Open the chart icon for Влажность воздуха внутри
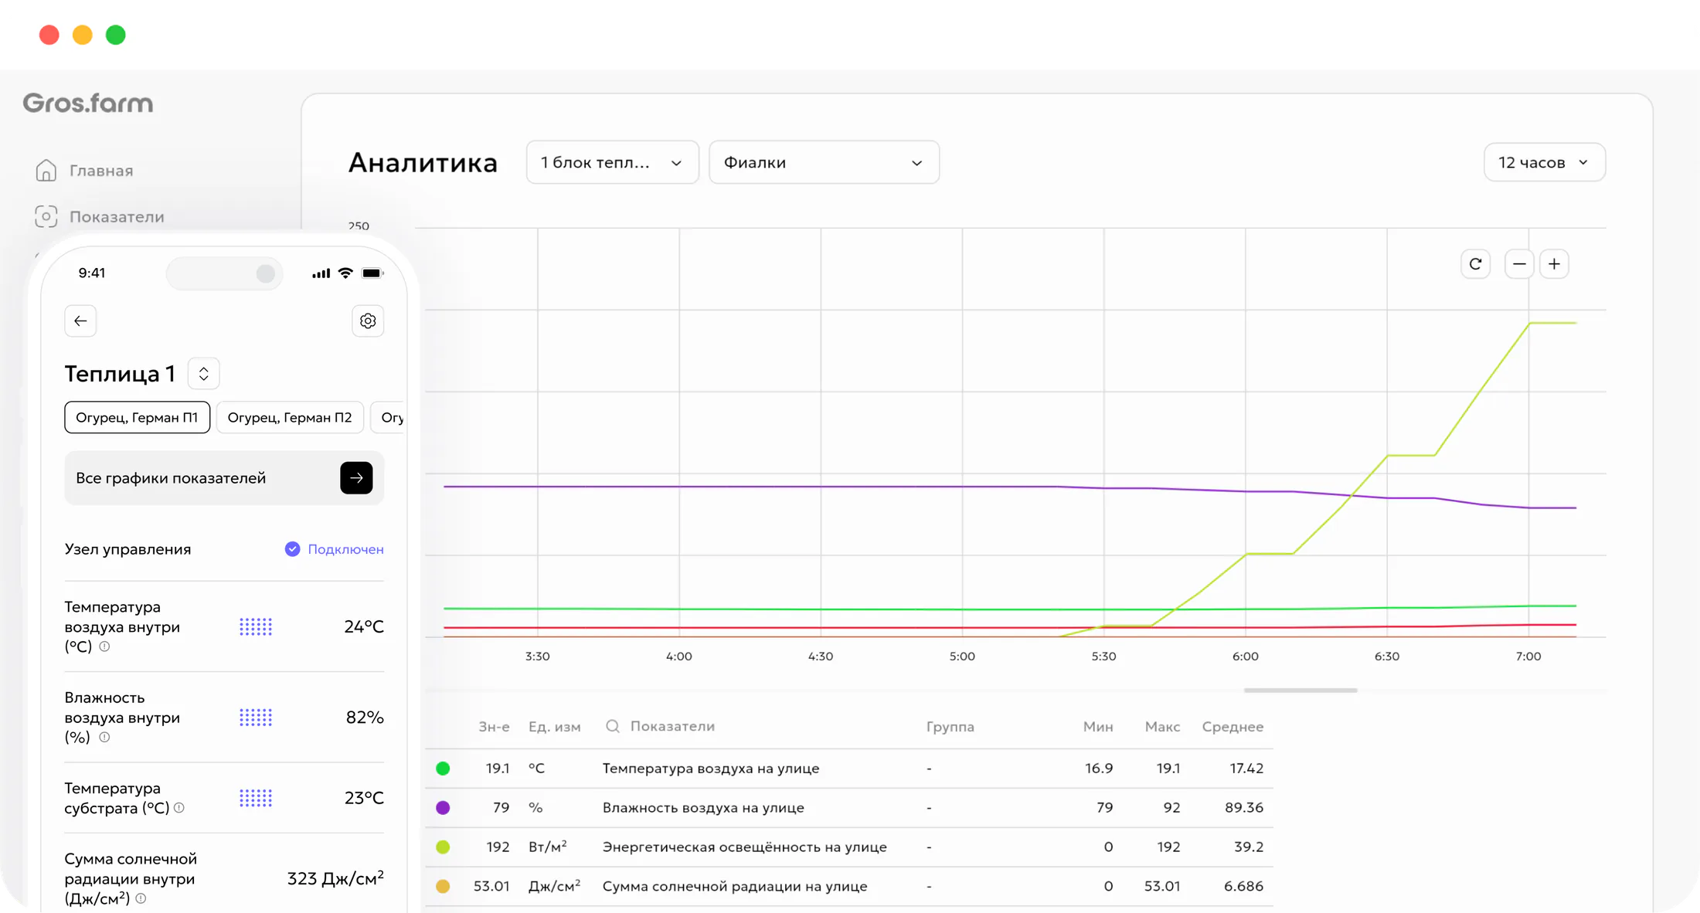This screenshot has height=913, width=1700. [x=256, y=718]
